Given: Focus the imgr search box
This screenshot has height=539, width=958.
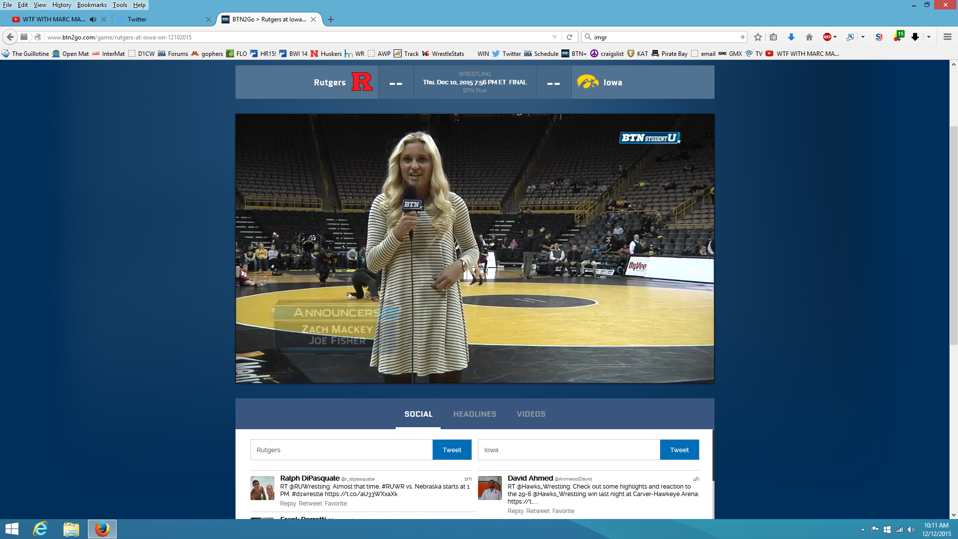Looking at the screenshot, I should (x=664, y=37).
